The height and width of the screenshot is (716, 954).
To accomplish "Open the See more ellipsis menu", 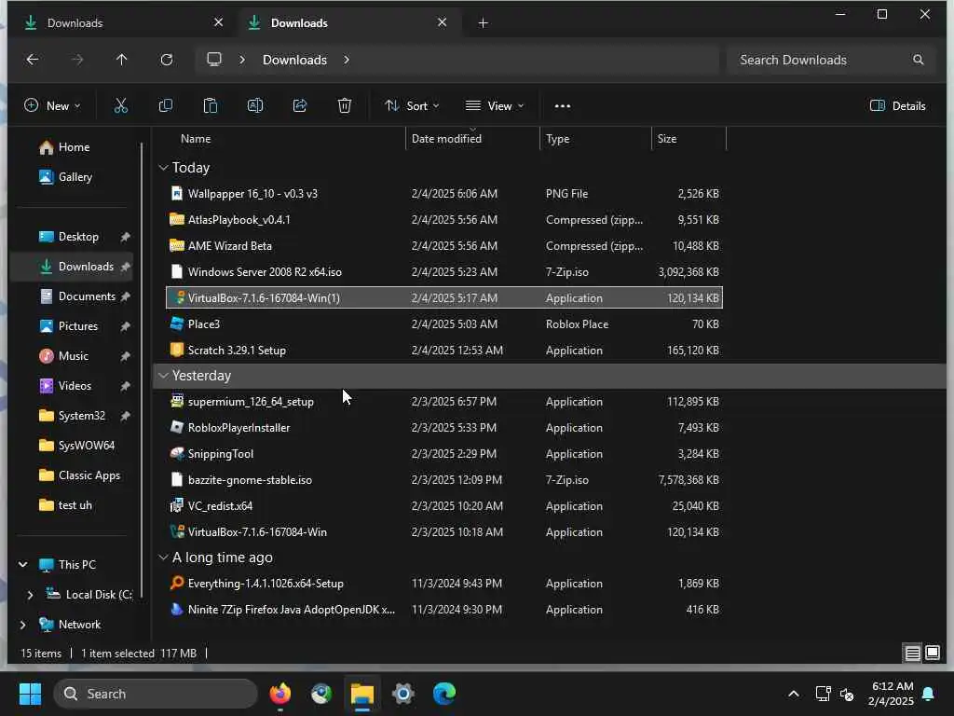I will click(x=562, y=106).
